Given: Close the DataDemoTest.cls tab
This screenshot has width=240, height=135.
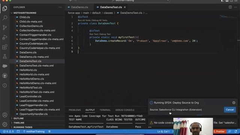Looking at the screenshot, I should [x=125, y=7].
